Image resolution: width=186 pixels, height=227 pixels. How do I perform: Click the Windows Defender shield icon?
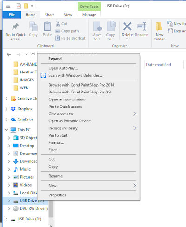[x=43, y=75]
